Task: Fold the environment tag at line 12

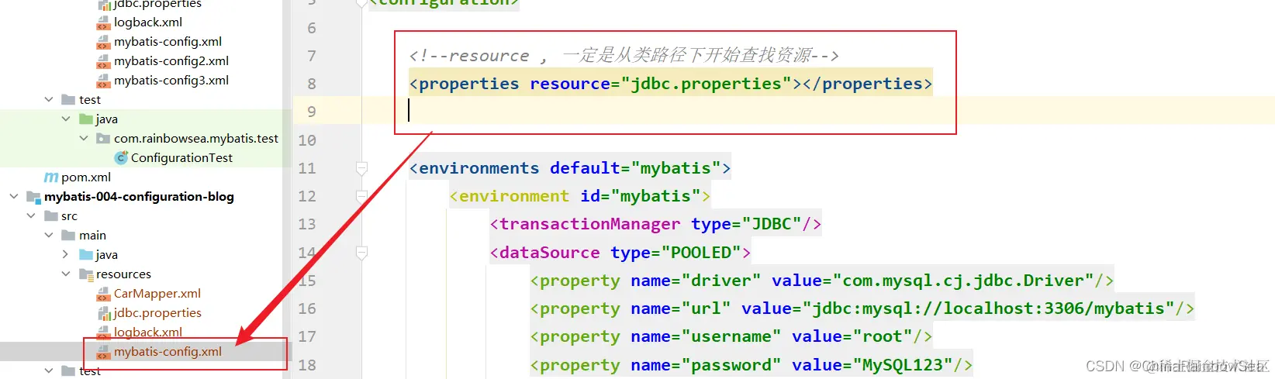Action: (361, 196)
